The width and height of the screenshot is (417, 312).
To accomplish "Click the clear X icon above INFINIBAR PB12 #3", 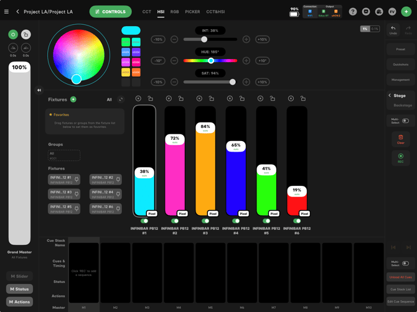I will [x=199, y=99].
